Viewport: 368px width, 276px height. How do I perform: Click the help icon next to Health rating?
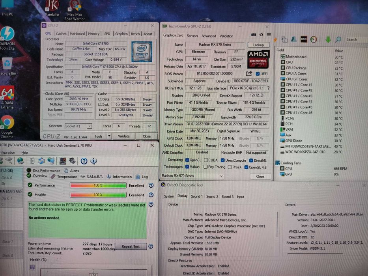tap(151, 195)
